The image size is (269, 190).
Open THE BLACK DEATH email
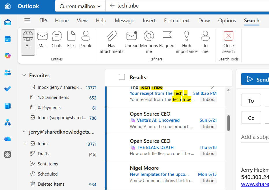(166, 147)
